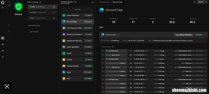Click the green Secure shield icon

[19, 7]
